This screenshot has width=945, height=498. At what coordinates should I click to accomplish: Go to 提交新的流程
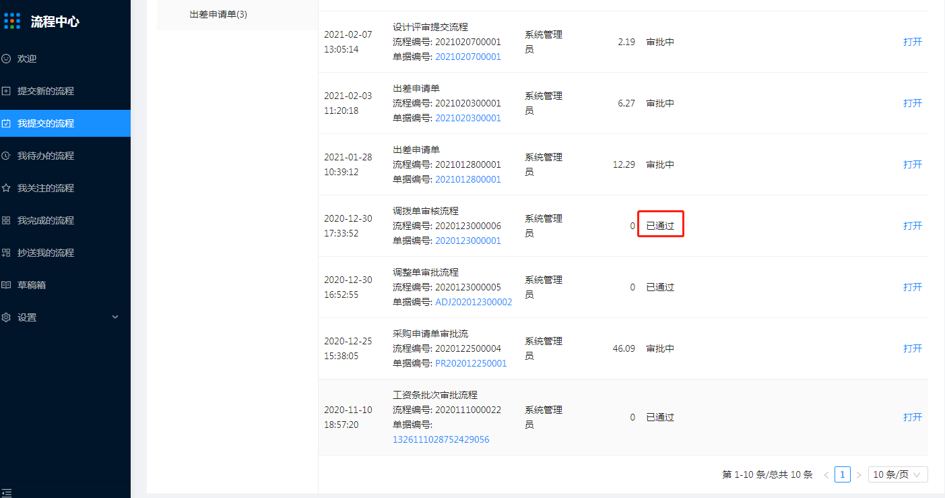(x=65, y=91)
